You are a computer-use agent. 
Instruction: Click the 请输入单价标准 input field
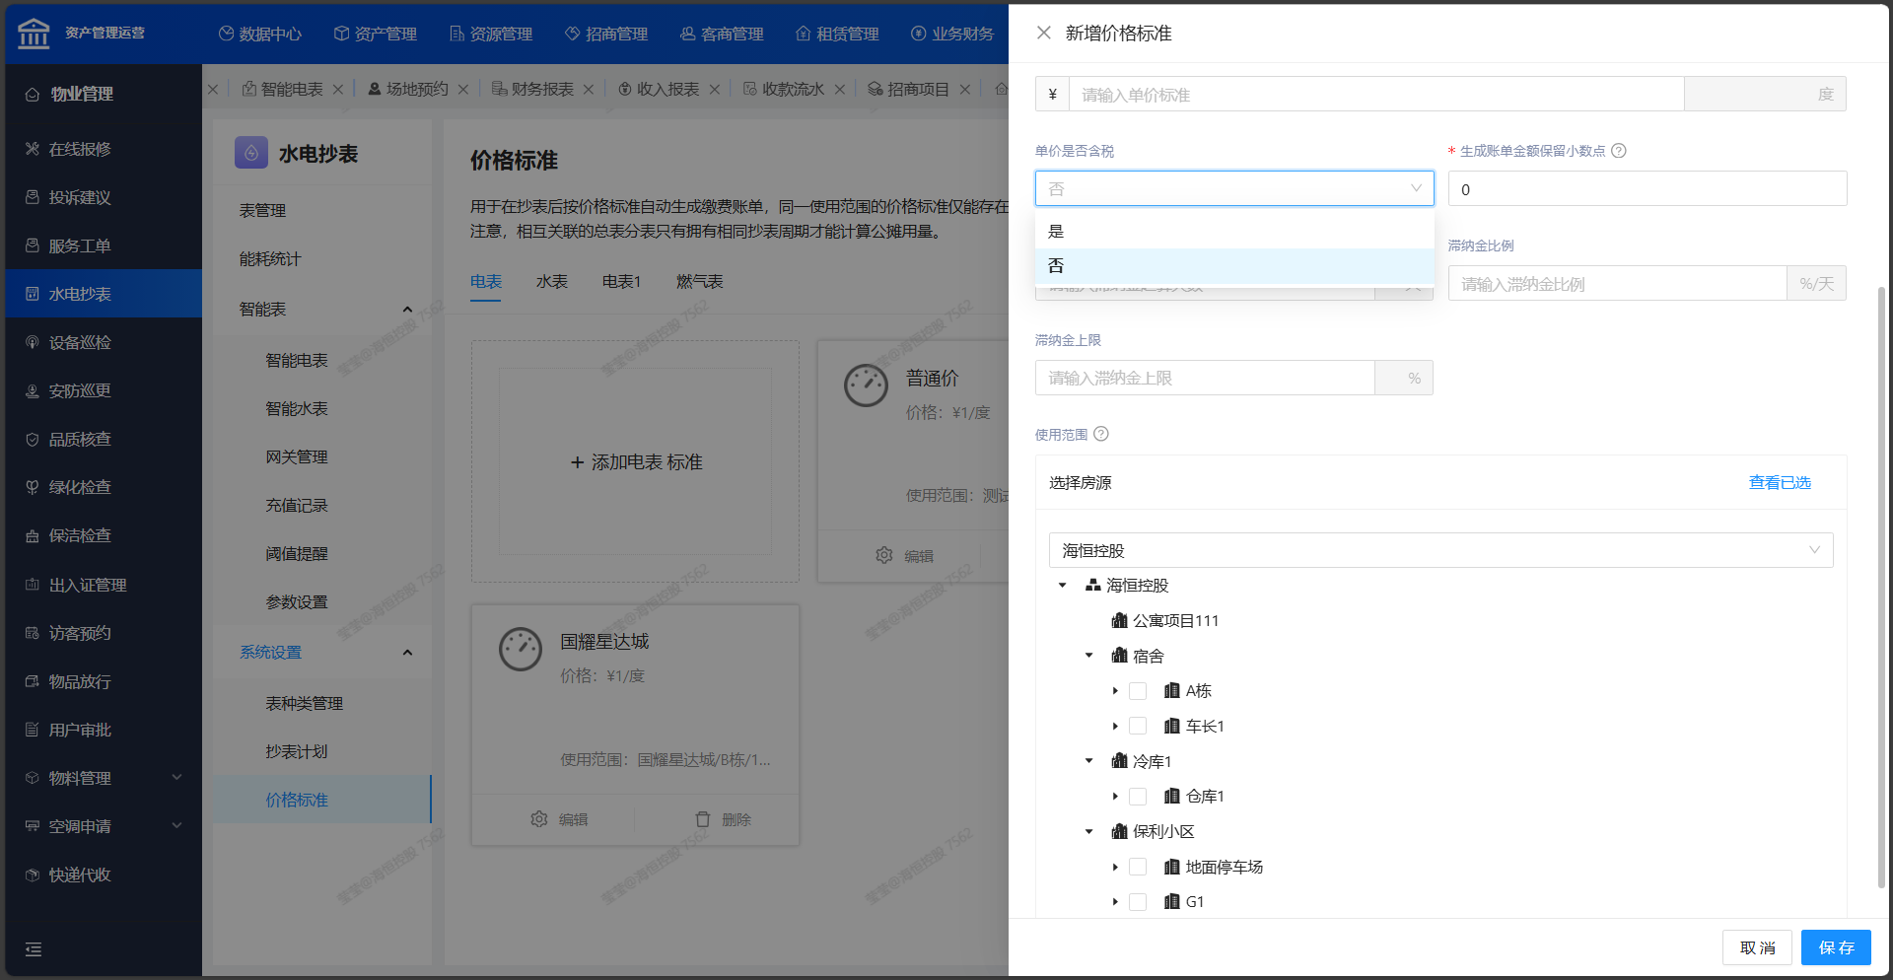pos(1375,95)
